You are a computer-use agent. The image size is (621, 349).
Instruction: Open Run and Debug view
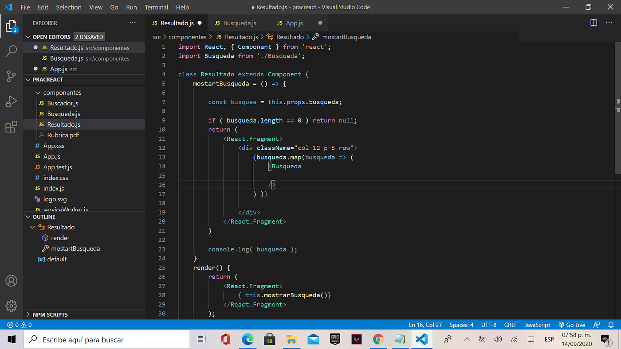pos(12,102)
